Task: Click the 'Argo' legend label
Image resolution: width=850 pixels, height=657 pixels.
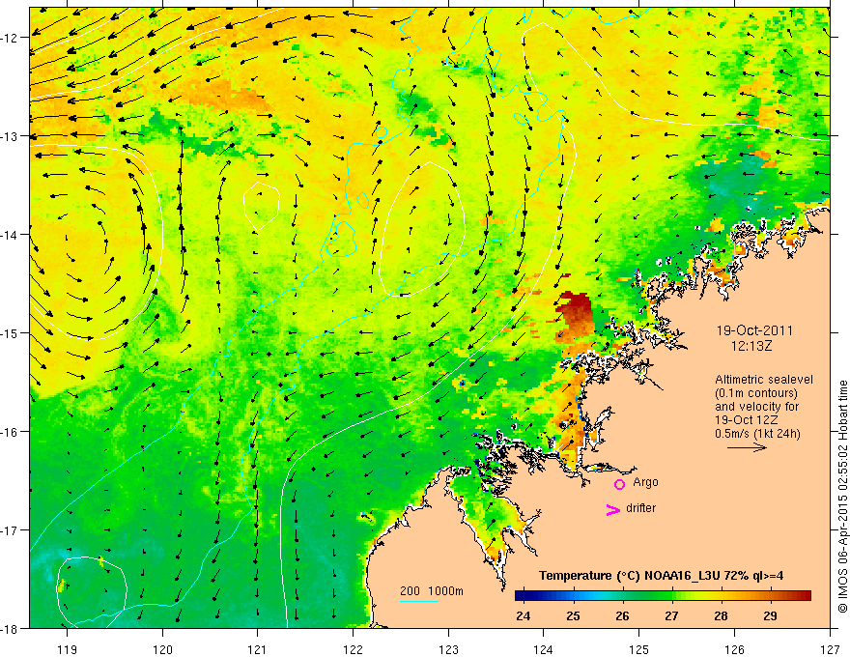Action: tap(645, 482)
